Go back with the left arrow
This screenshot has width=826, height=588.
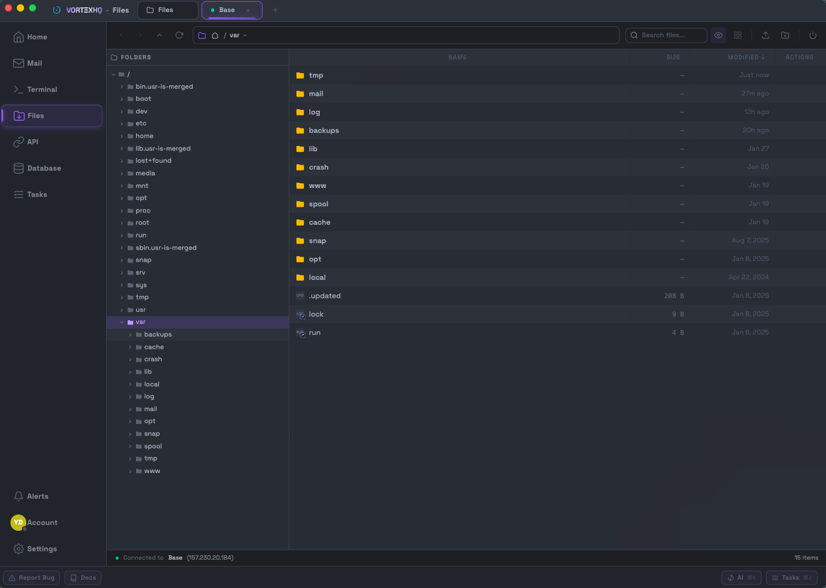tap(121, 35)
